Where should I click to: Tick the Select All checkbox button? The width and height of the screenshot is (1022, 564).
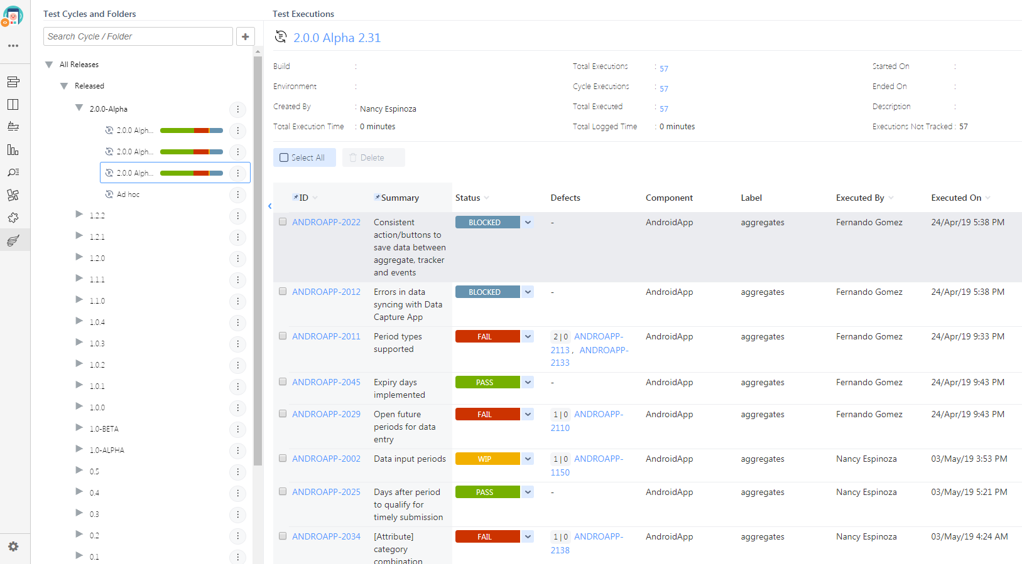pyautogui.click(x=305, y=157)
